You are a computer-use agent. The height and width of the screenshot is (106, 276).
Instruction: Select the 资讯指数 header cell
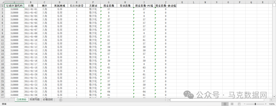(x=125, y=6)
